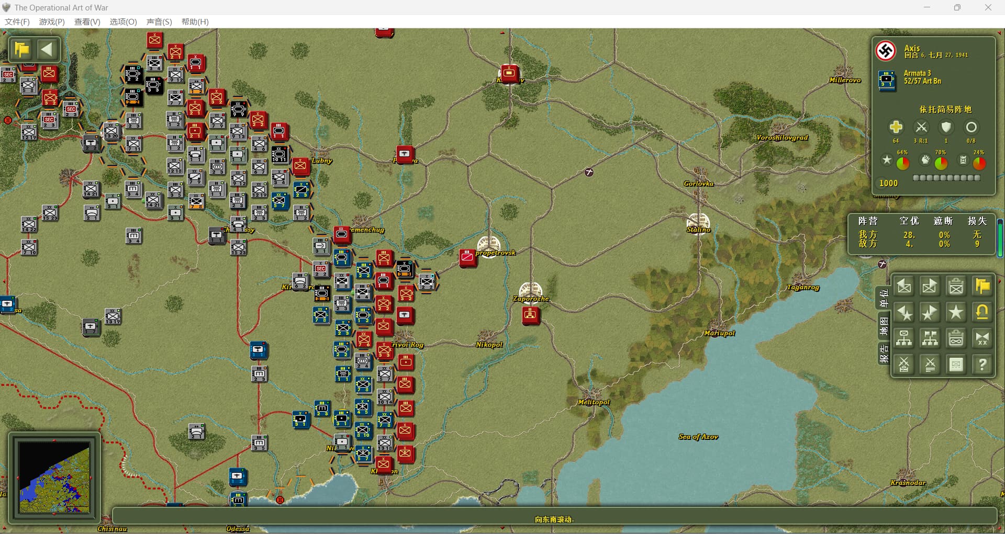
Task: Switch to the 地图 side tab
Action: coord(884,326)
